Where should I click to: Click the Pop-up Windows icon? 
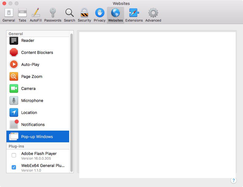[x=14, y=136]
